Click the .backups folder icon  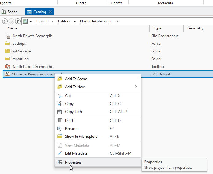7,44
